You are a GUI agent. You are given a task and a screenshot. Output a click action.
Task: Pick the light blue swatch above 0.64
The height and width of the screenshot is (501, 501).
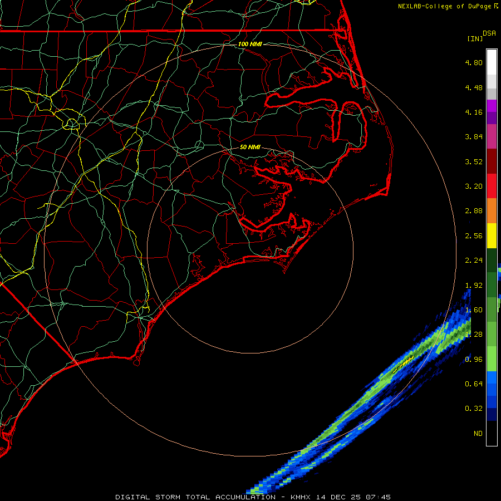(492, 377)
